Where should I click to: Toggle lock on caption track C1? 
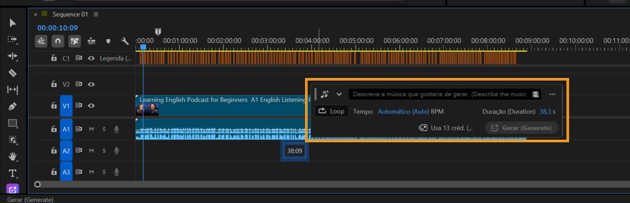click(54, 58)
